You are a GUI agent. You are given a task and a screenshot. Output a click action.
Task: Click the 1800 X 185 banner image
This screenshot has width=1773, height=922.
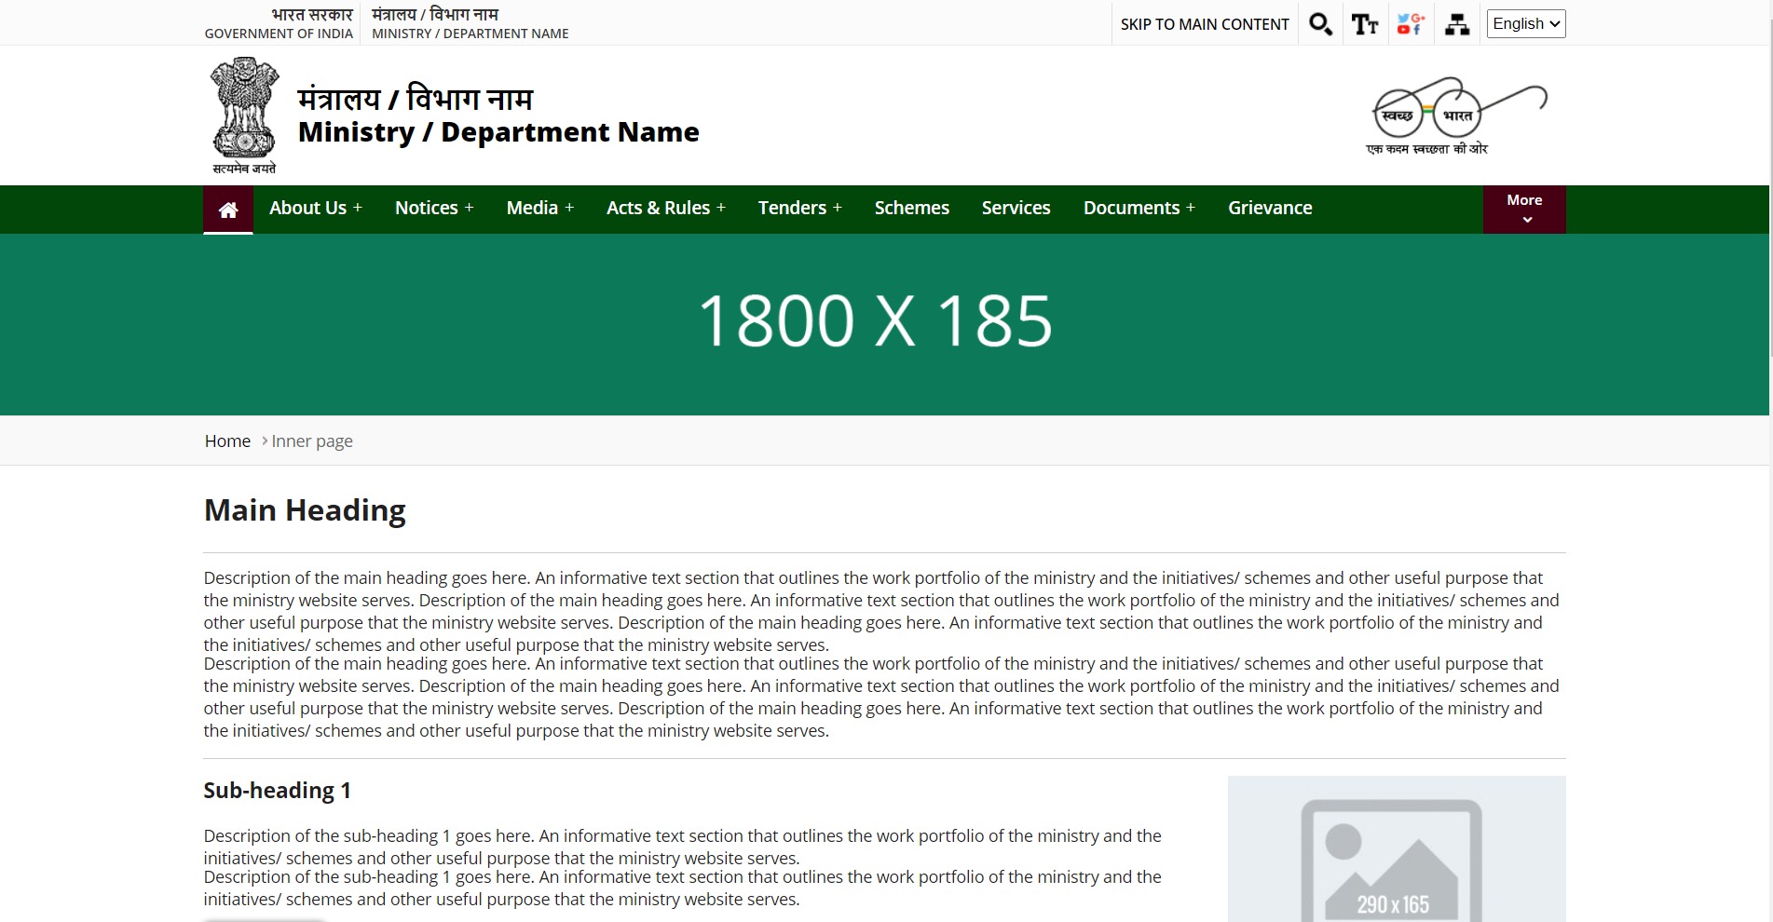tap(876, 323)
